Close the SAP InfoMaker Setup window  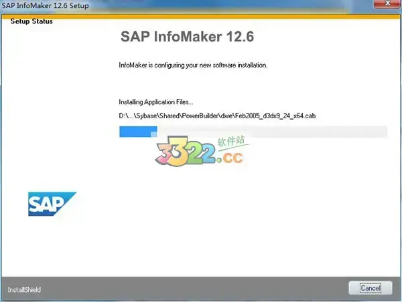pyautogui.click(x=387, y=4)
